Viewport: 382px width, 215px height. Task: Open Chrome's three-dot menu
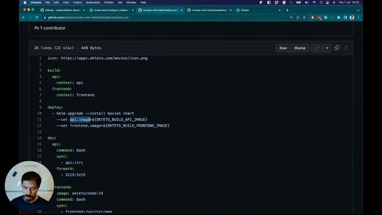point(358,17)
